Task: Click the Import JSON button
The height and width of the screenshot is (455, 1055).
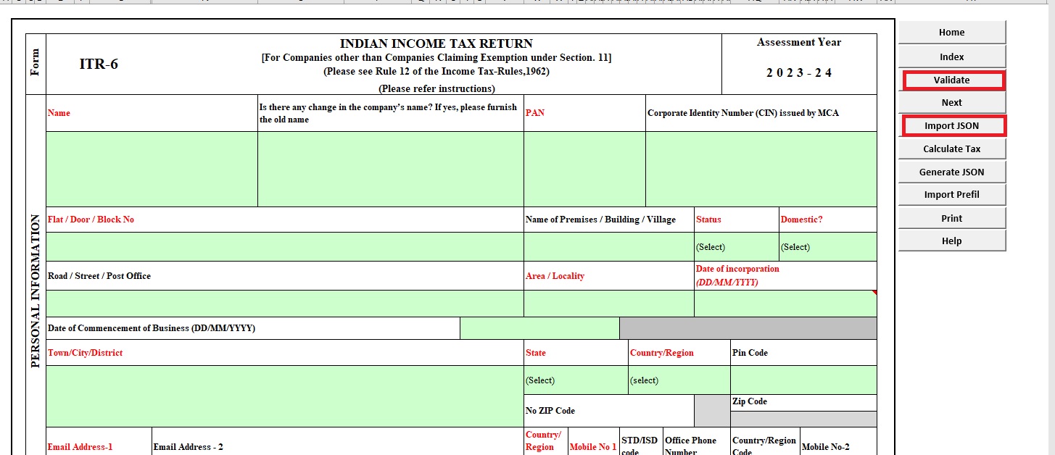Action: click(951, 125)
